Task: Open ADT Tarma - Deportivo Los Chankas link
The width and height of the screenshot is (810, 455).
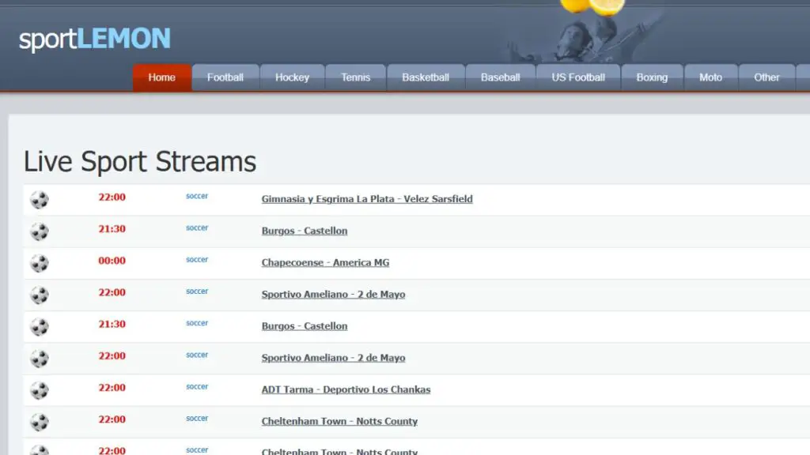Action: coord(346,389)
